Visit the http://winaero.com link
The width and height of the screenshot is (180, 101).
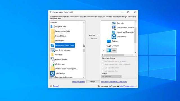click(127, 86)
